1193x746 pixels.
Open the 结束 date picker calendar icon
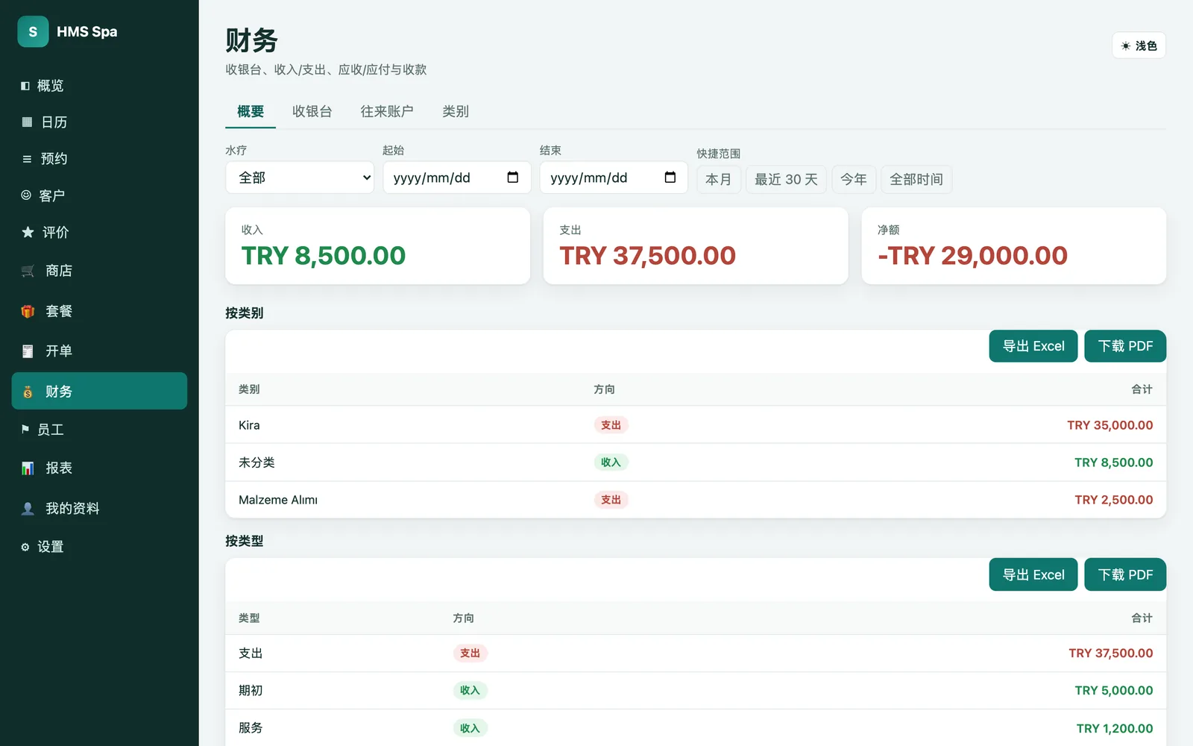(x=670, y=178)
